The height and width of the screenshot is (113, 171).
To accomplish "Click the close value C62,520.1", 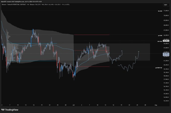I will 58,5.
